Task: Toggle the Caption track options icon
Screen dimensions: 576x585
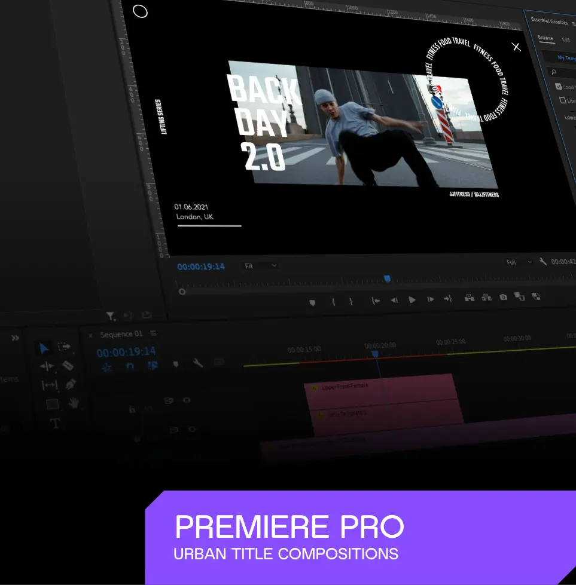Action: pyautogui.click(x=220, y=362)
